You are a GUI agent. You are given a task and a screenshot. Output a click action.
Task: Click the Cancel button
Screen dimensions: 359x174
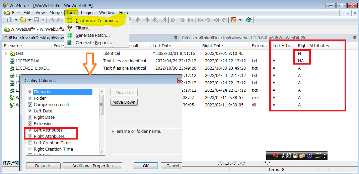click(172, 166)
